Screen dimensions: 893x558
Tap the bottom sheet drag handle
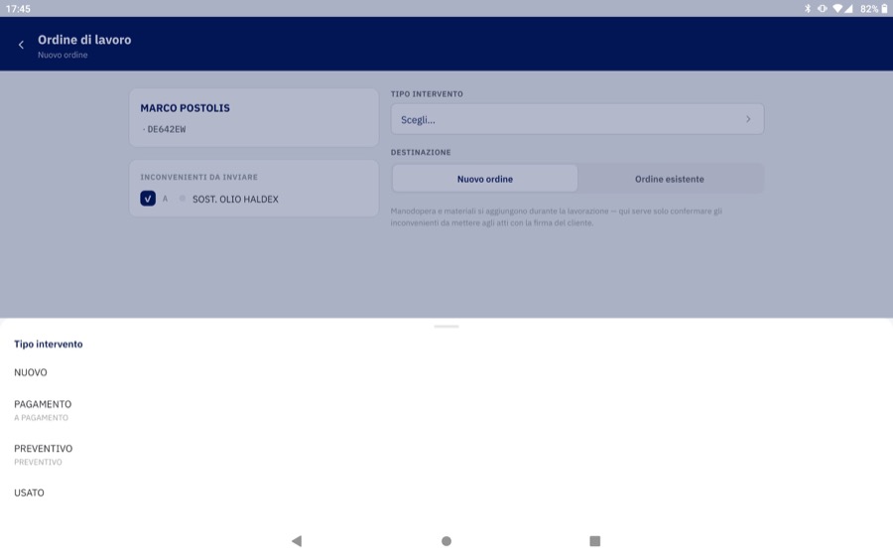click(x=446, y=327)
